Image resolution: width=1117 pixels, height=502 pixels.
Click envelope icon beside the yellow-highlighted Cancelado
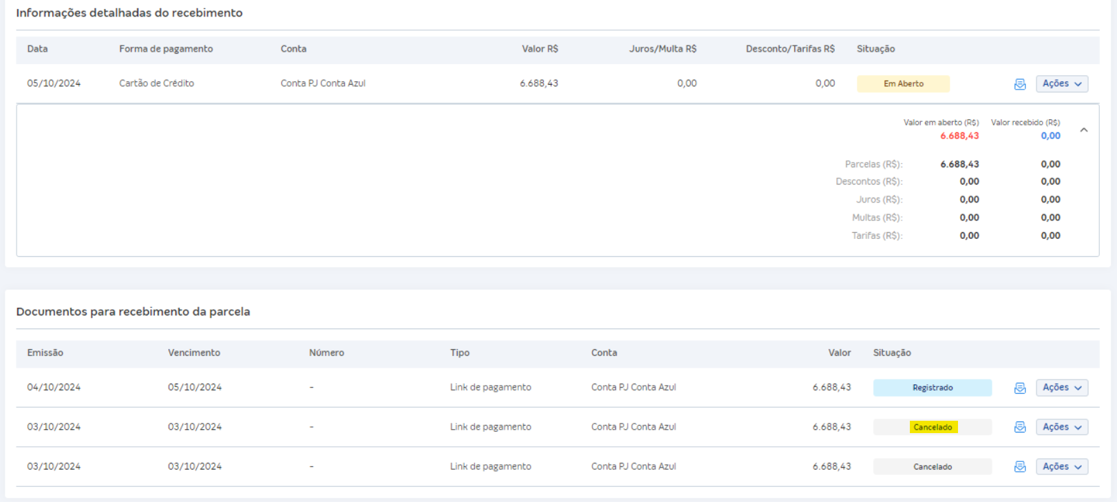(x=1019, y=428)
